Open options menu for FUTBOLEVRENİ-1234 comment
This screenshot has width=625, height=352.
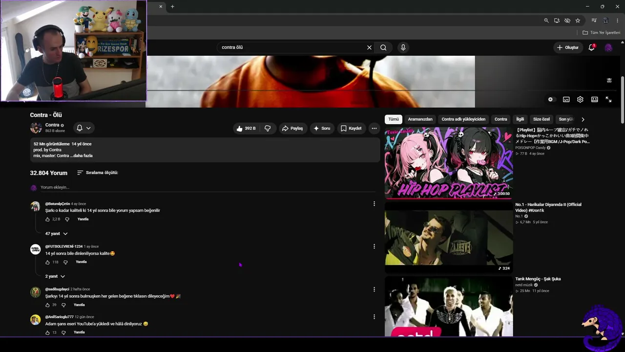tap(374, 246)
